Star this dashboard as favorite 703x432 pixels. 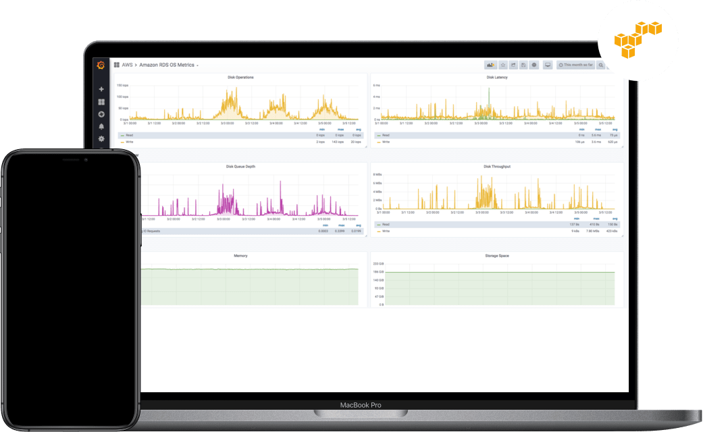(x=503, y=65)
